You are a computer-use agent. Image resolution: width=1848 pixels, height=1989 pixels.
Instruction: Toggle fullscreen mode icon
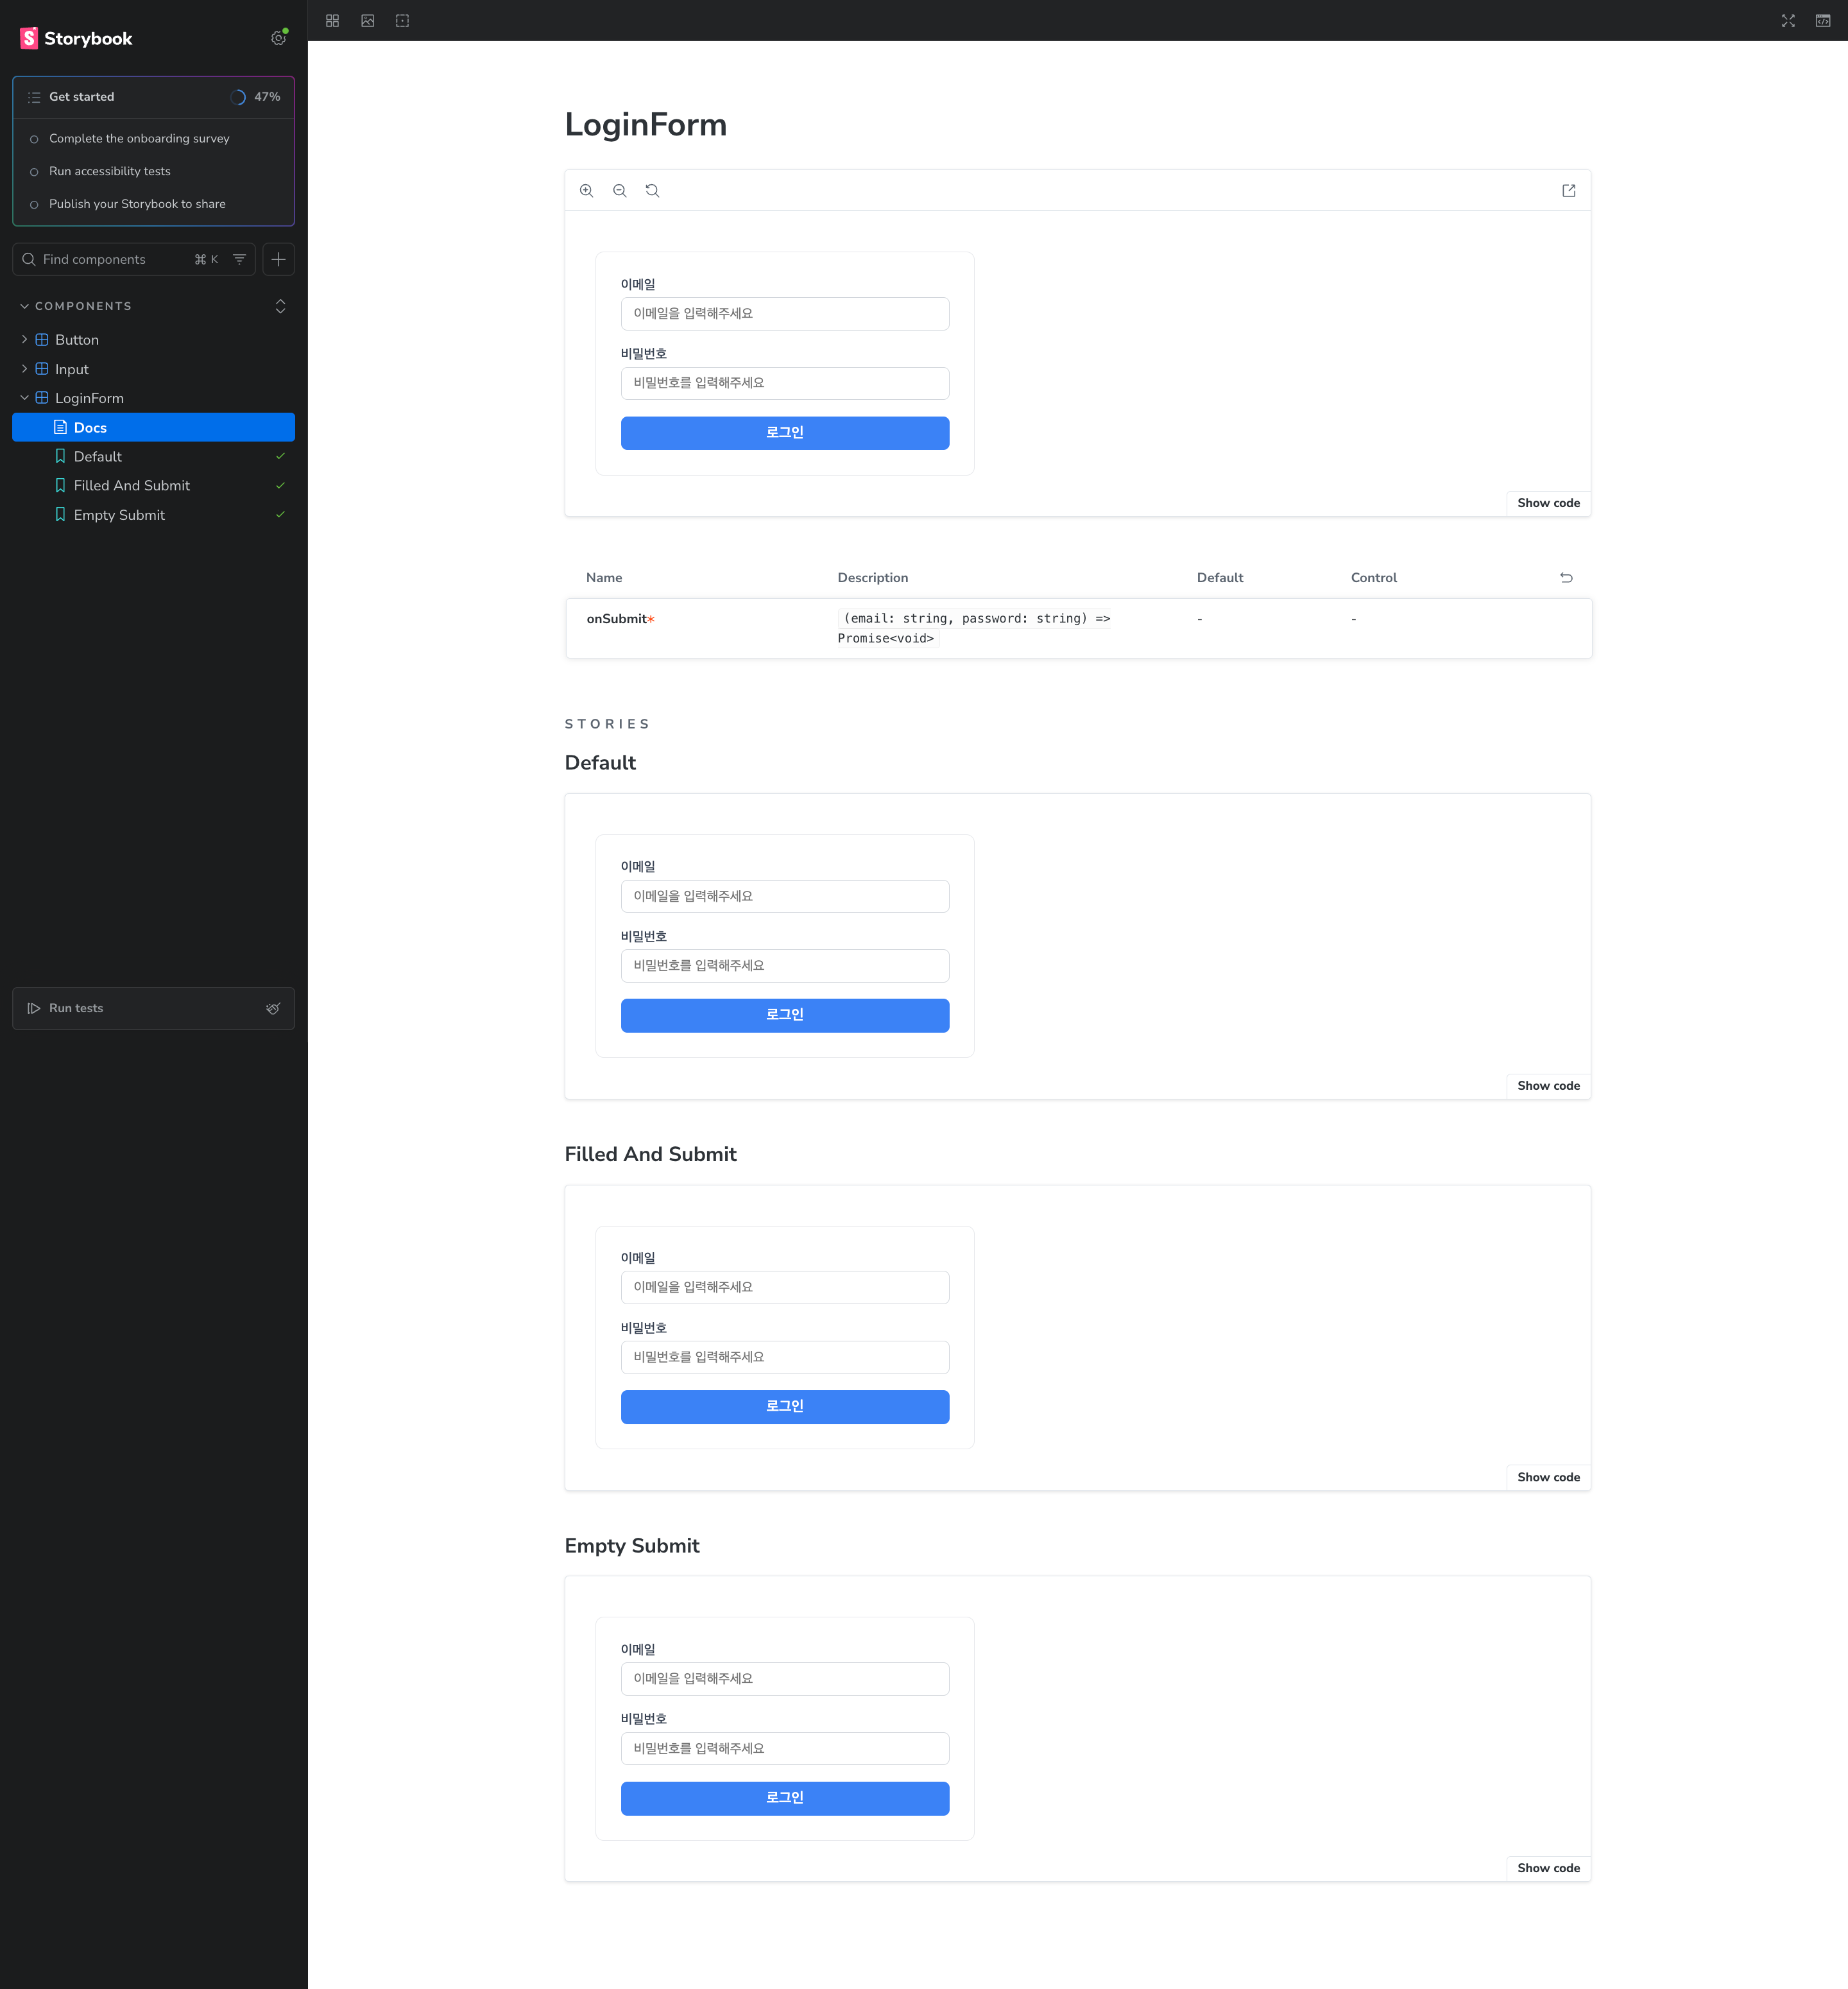1788,20
